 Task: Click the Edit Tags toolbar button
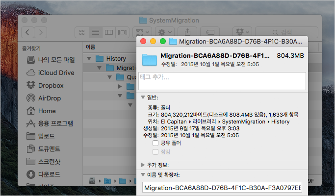coord(210,32)
